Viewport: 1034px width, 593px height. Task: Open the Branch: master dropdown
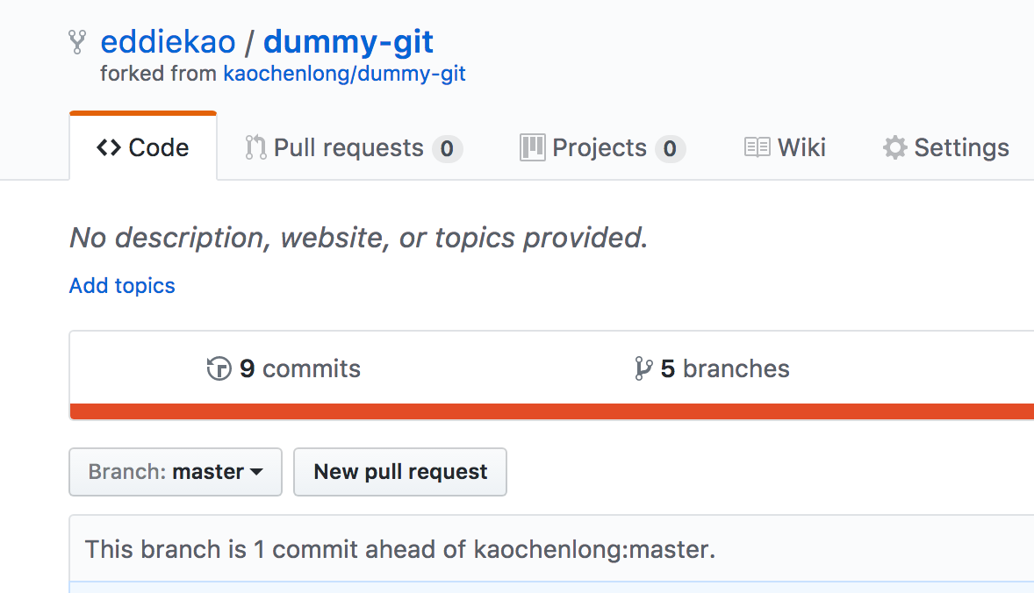point(175,472)
